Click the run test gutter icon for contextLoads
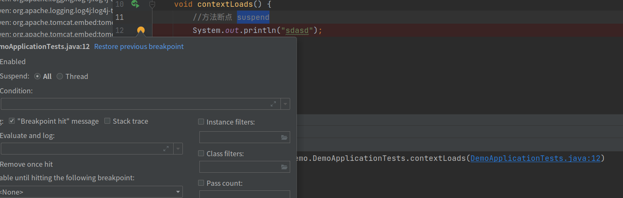 [135, 4]
